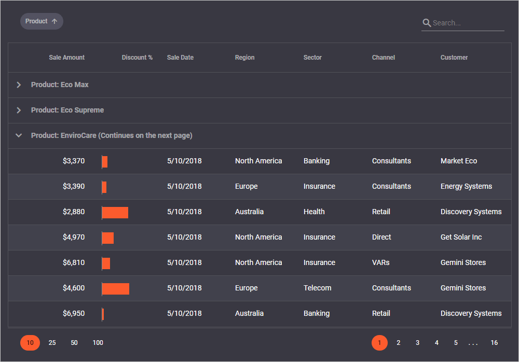The width and height of the screenshot is (519, 362).
Task: Expand the Product: Eco Max group
Action: (19, 85)
